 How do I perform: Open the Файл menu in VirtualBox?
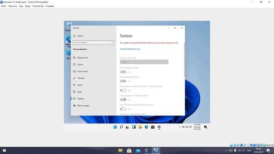(x=4, y=6)
